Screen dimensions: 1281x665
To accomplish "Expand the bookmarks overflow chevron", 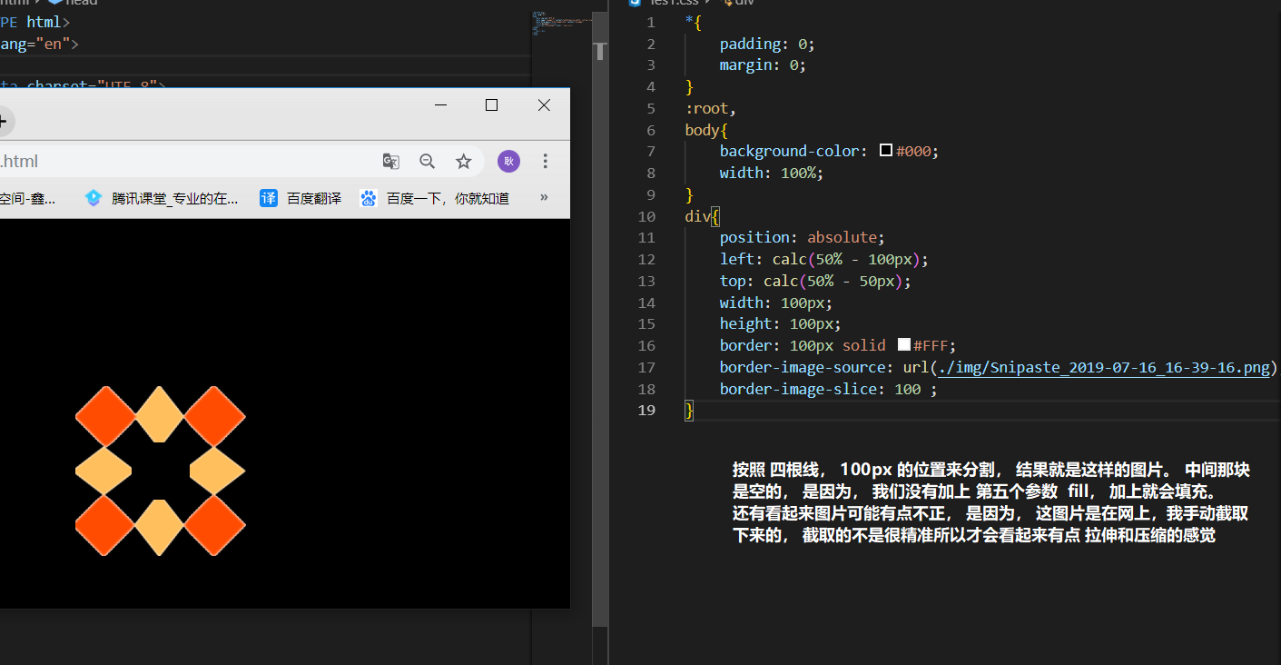I will pos(544,197).
